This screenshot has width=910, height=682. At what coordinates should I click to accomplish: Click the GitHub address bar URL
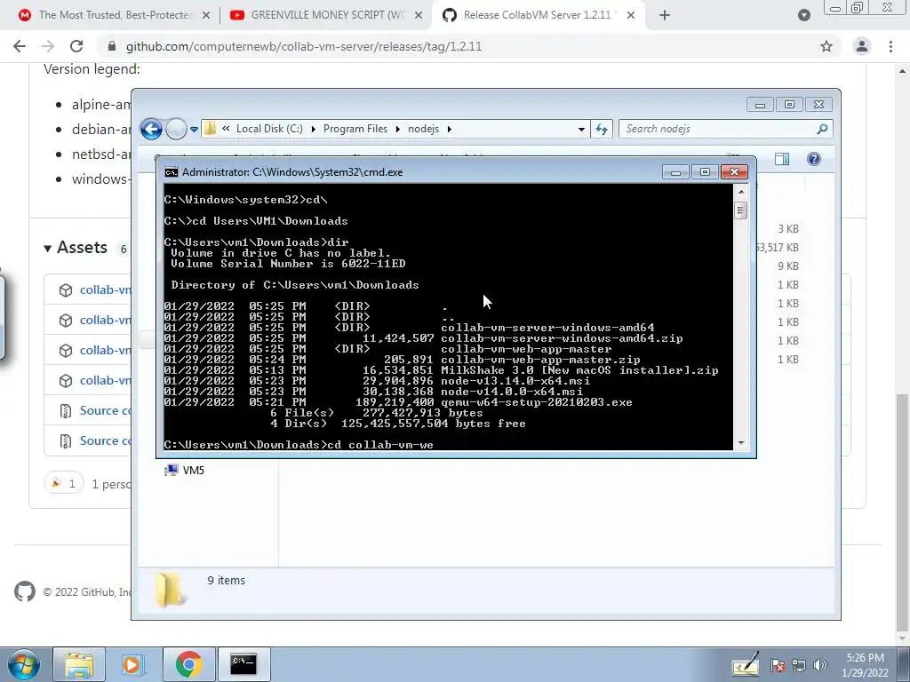[304, 46]
